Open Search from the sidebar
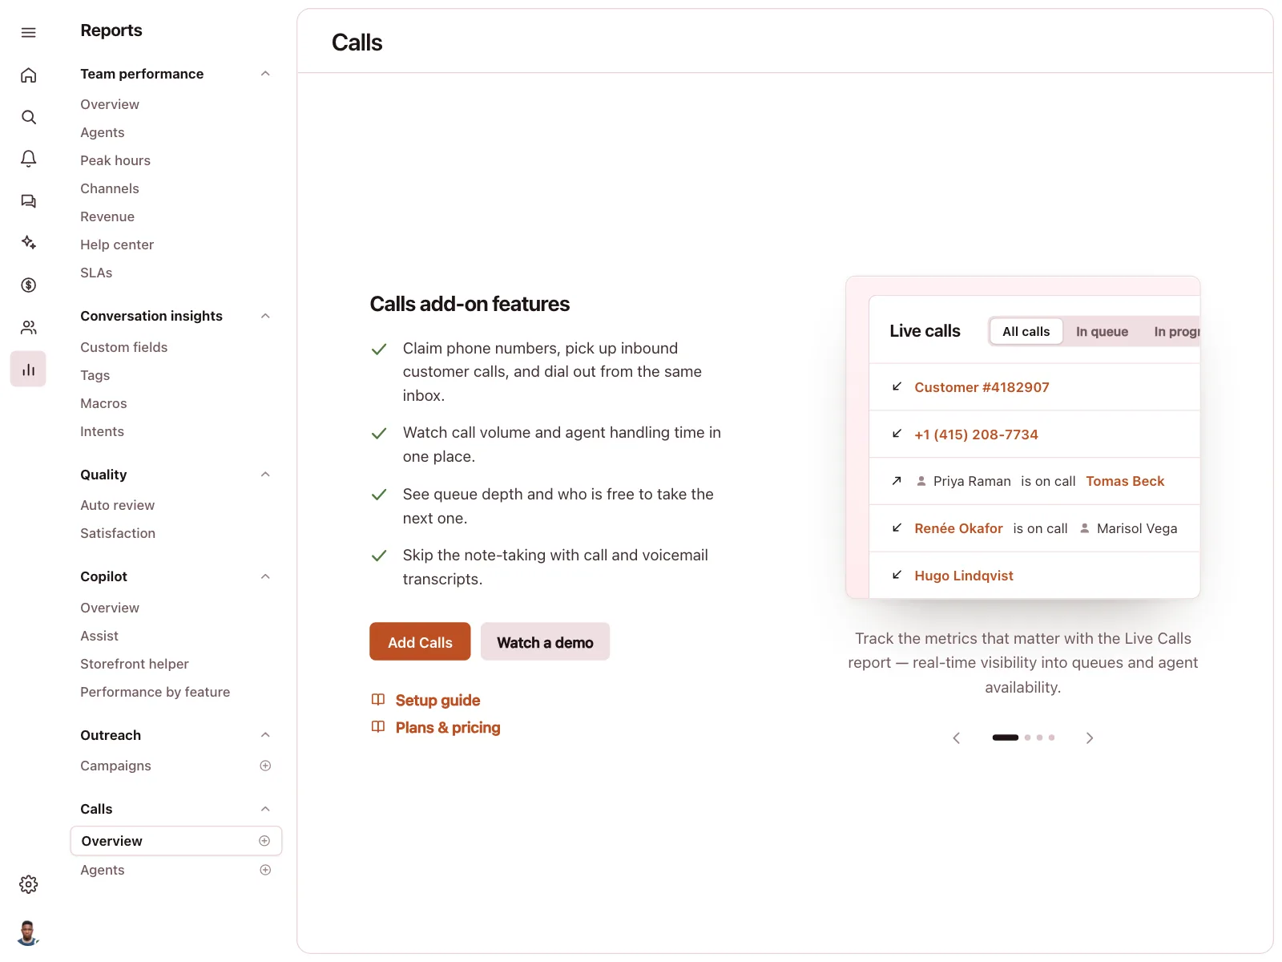The height and width of the screenshot is (962, 1282). point(29,117)
